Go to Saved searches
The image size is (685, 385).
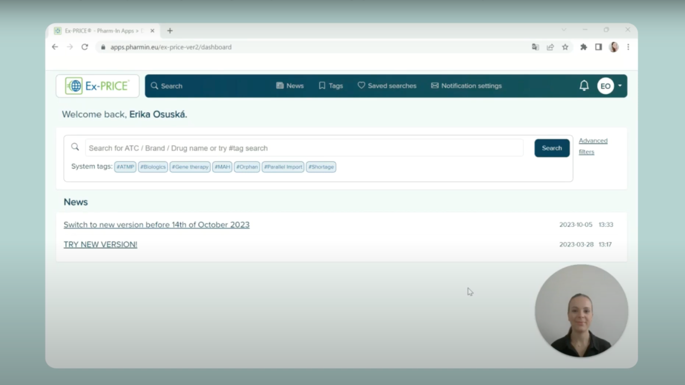387,86
